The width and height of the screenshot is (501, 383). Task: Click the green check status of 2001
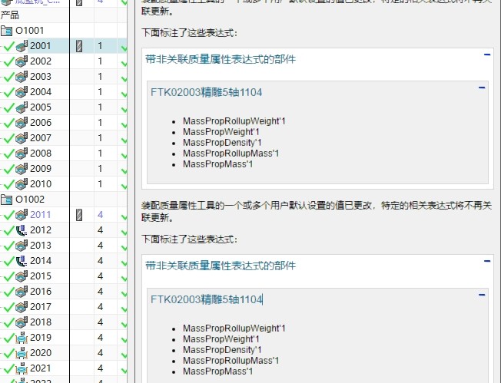(x=8, y=47)
